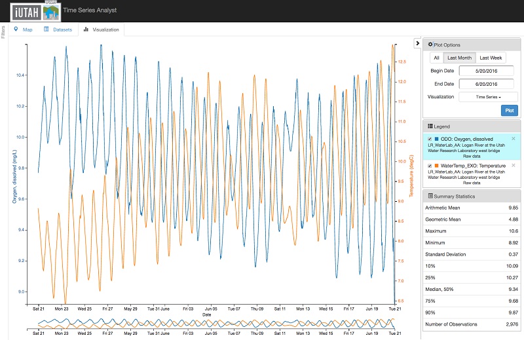The image size is (524, 340).
Task: Click the Time Series Analyst title
Action: [x=90, y=10]
